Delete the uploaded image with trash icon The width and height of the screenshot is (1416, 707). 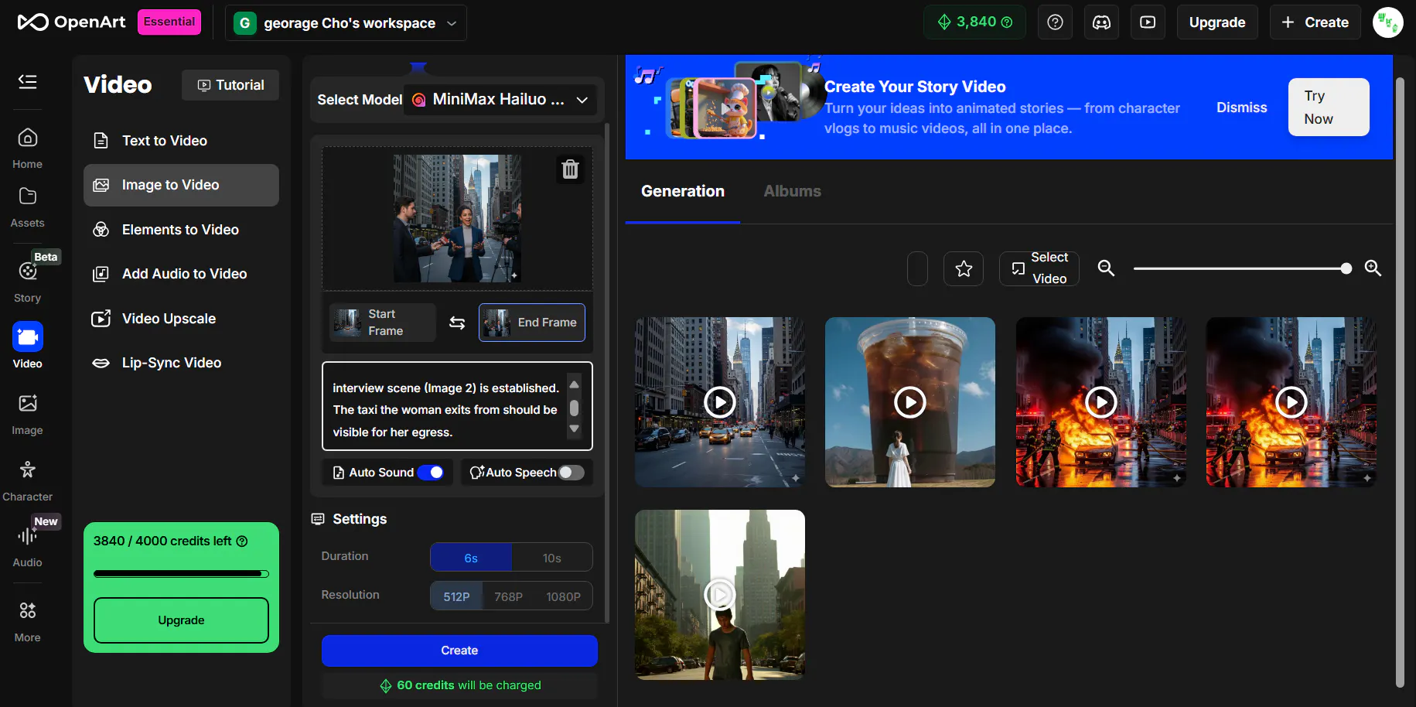(570, 169)
